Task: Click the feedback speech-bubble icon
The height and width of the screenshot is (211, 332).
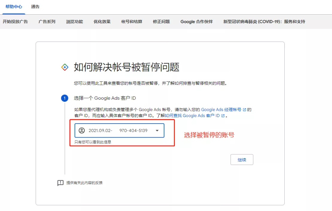Action: [61, 183]
